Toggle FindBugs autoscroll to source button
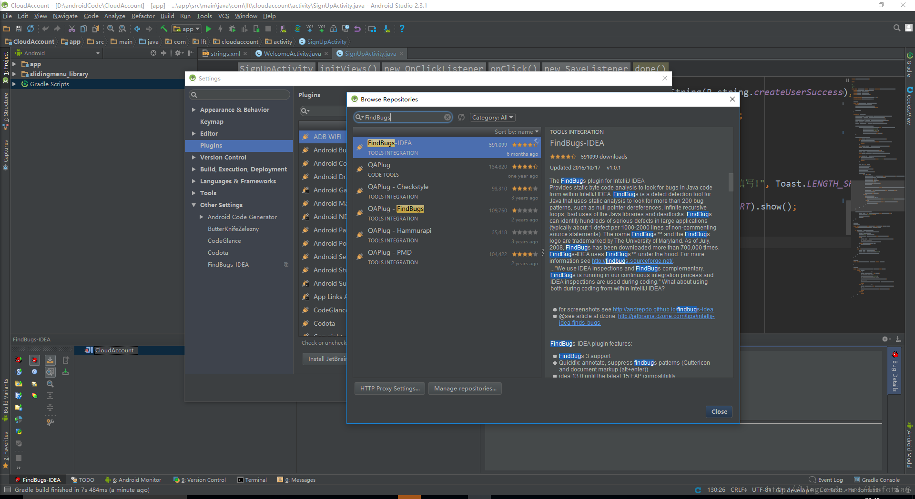This screenshot has width=915, height=499. tap(50, 360)
